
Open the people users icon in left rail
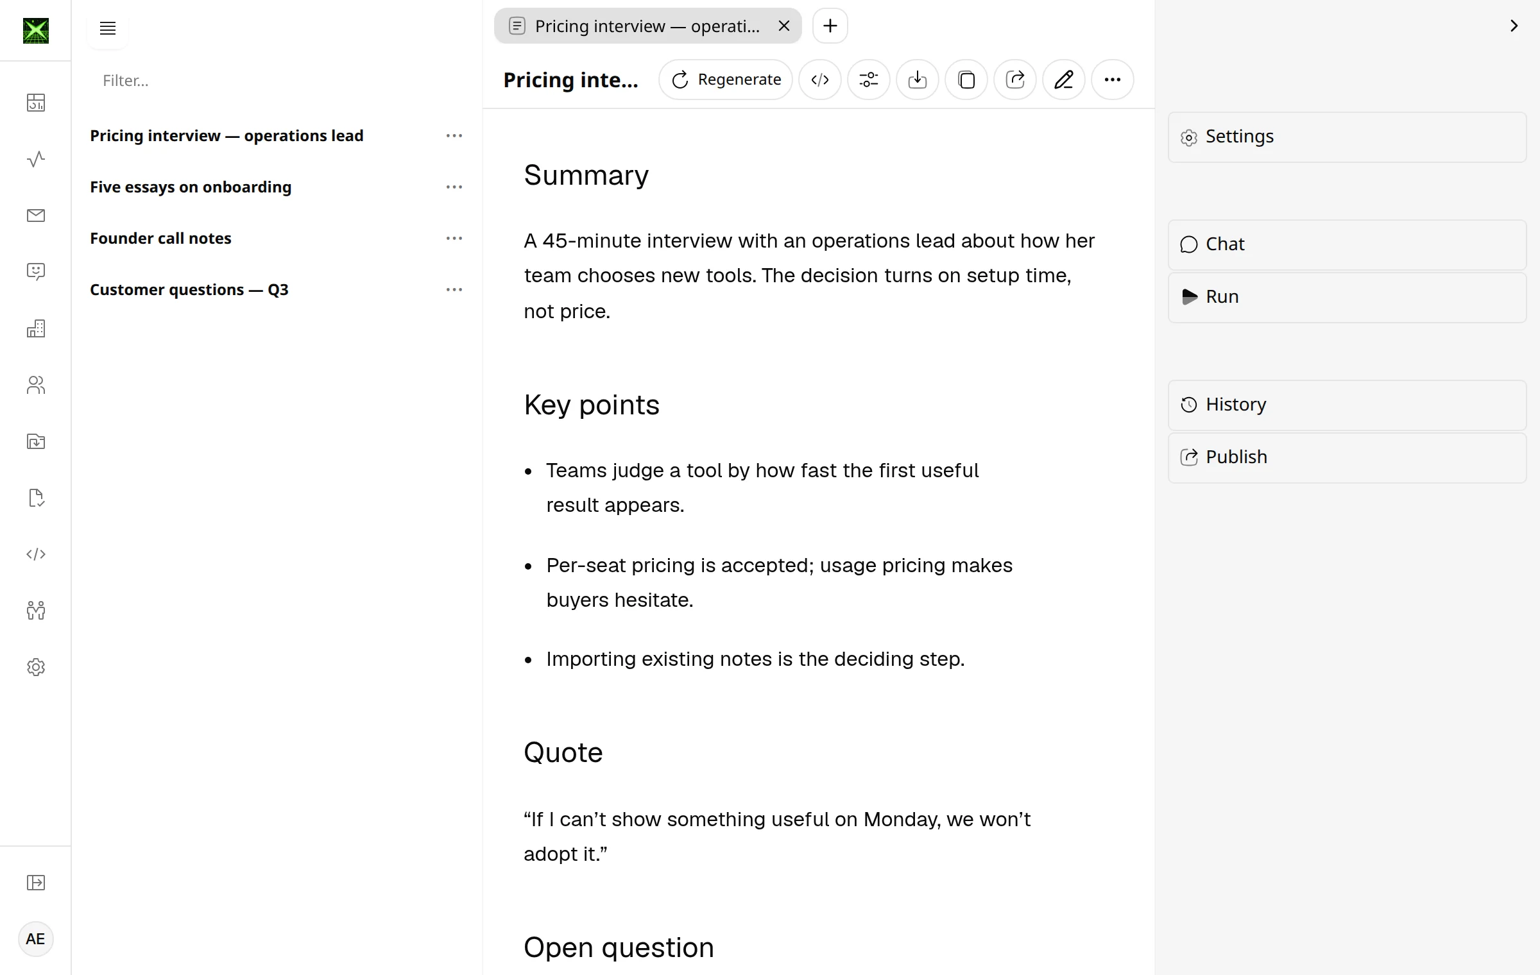pos(36,385)
